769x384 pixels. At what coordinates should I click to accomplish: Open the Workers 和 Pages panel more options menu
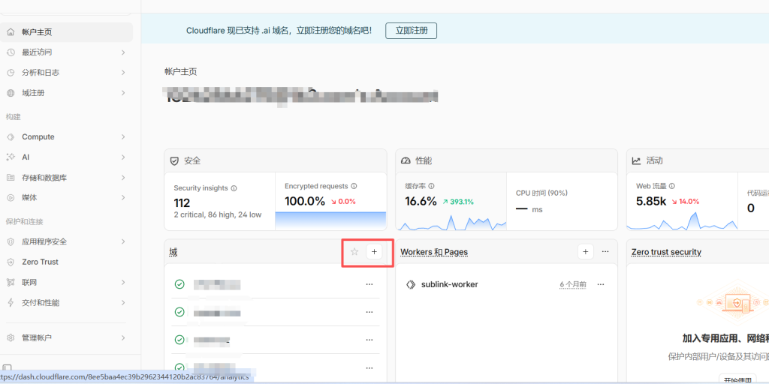click(x=605, y=252)
